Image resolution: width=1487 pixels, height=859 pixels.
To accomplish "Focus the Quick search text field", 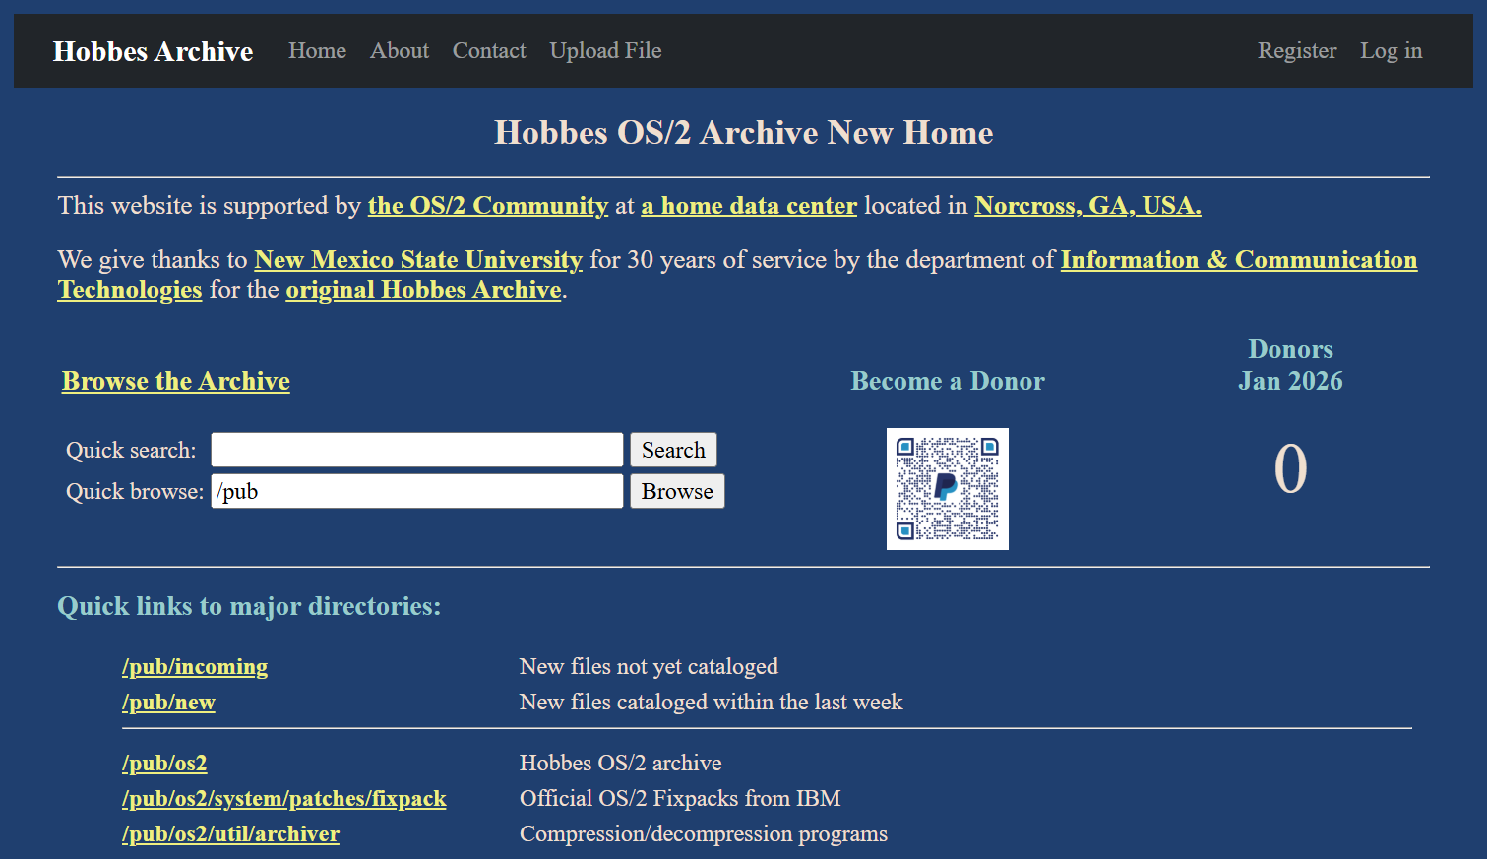I will [x=417, y=450].
